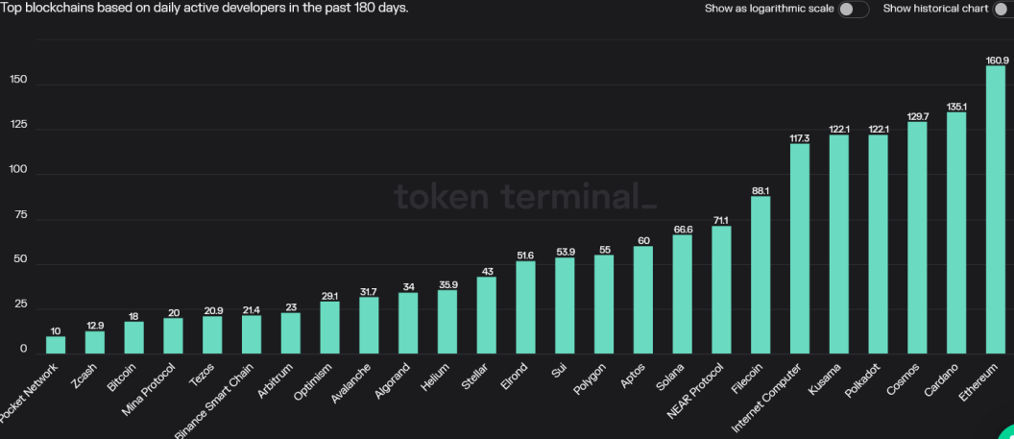The height and width of the screenshot is (439, 1014).
Task: Select the Ethereum bar at 160.9
Action: (x=996, y=209)
